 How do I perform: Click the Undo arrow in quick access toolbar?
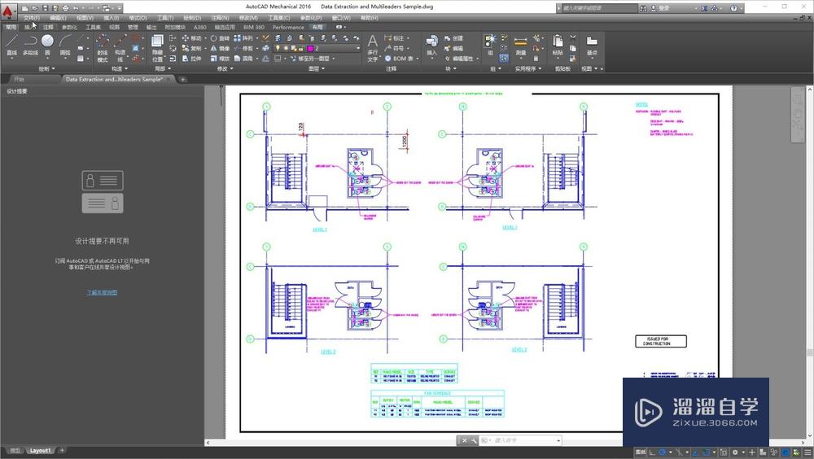point(76,8)
